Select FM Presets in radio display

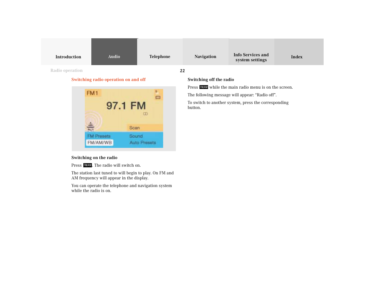pos(99,136)
